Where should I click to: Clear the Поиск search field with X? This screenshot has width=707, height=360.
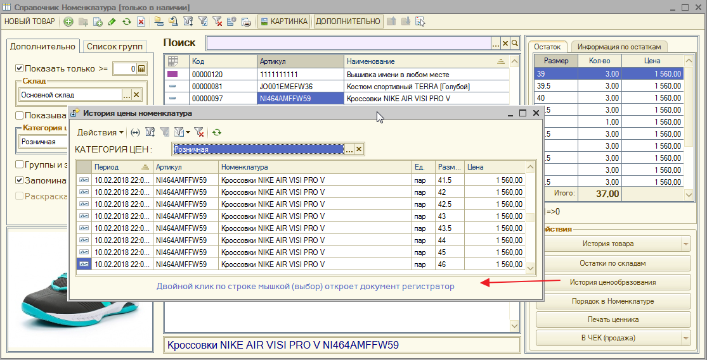(x=505, y=43)
